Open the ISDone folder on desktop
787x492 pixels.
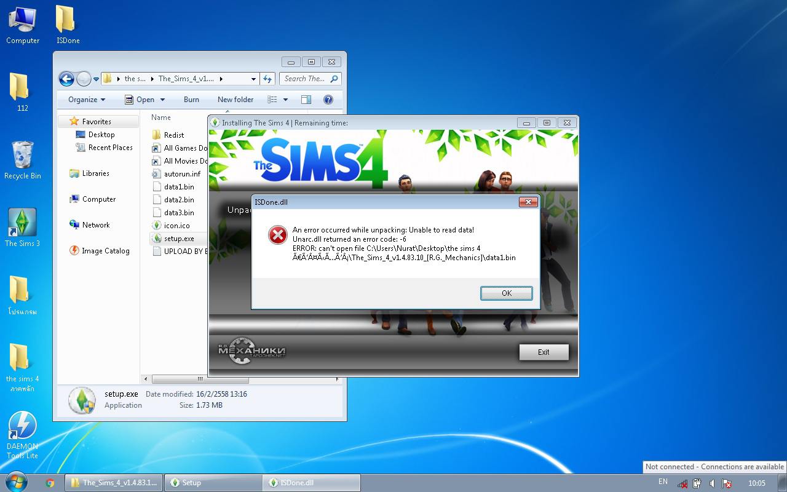click(68, 26)
